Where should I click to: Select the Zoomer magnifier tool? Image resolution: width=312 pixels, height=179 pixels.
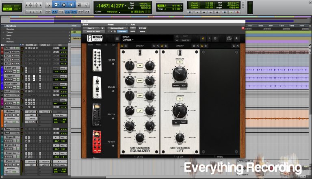48,4
